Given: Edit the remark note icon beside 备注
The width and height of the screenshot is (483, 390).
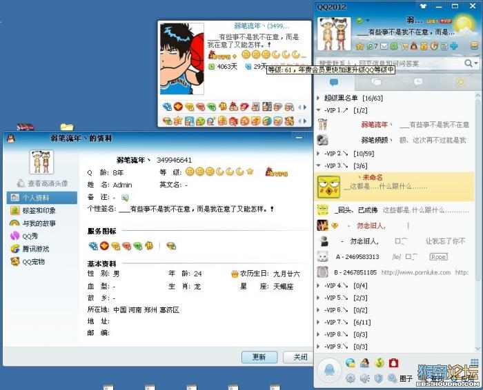Looking at the screenshot, I should 125,198.
